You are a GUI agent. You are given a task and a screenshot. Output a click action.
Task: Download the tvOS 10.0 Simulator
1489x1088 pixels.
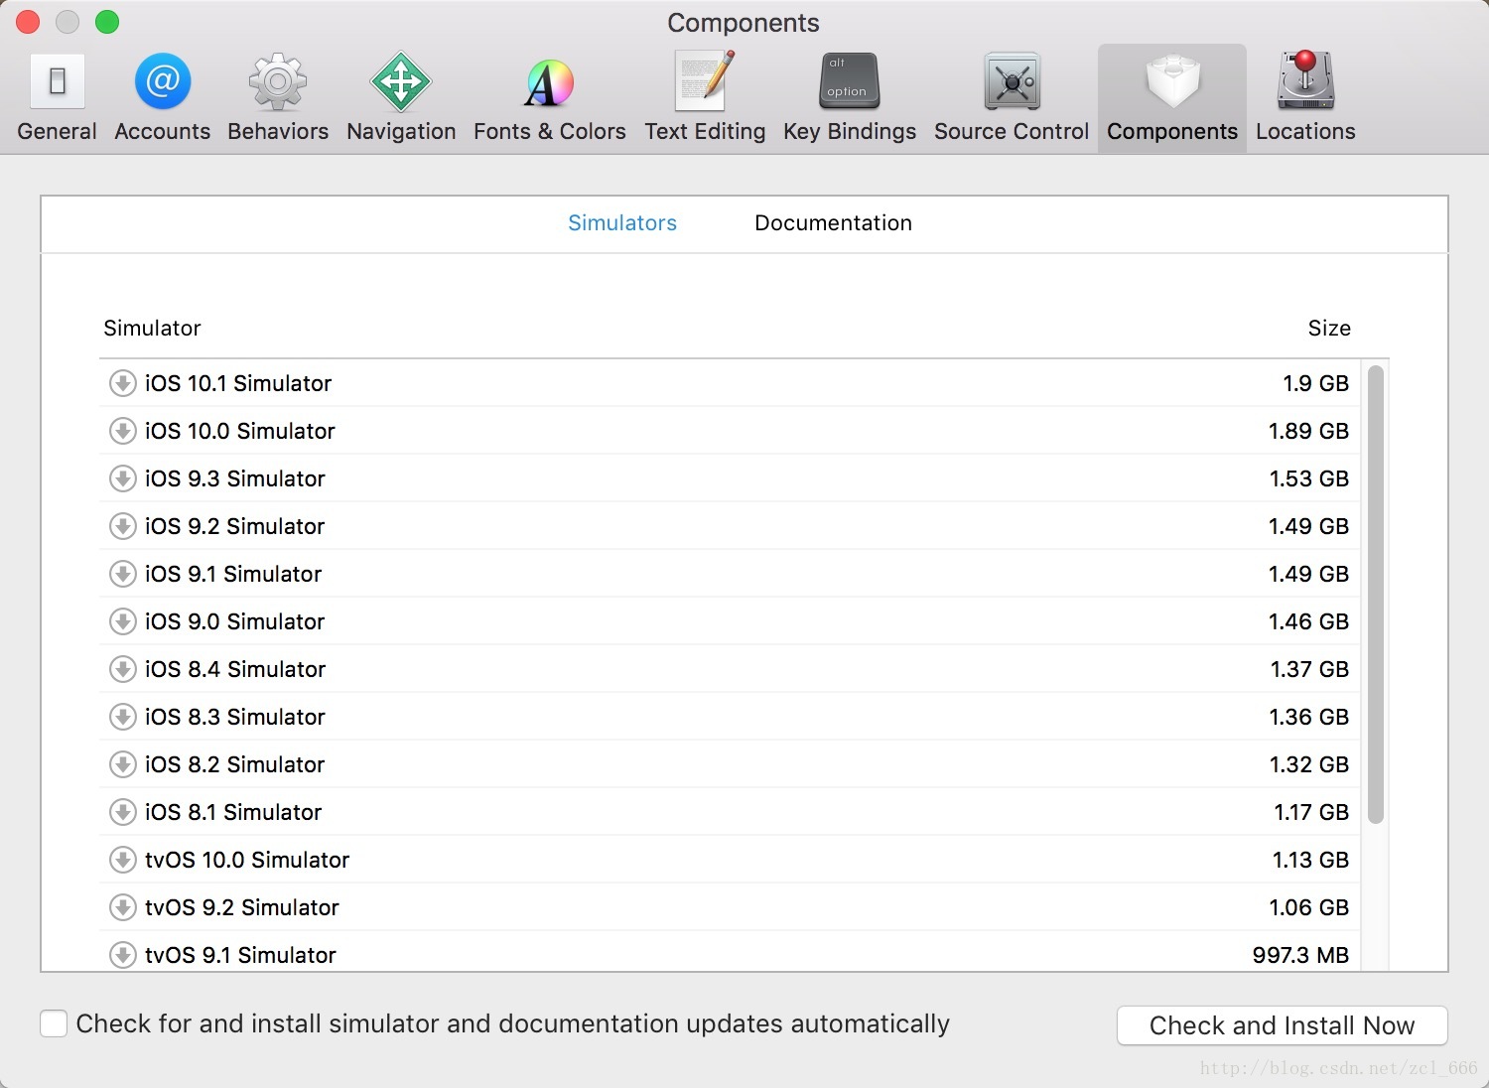[122, 860]
